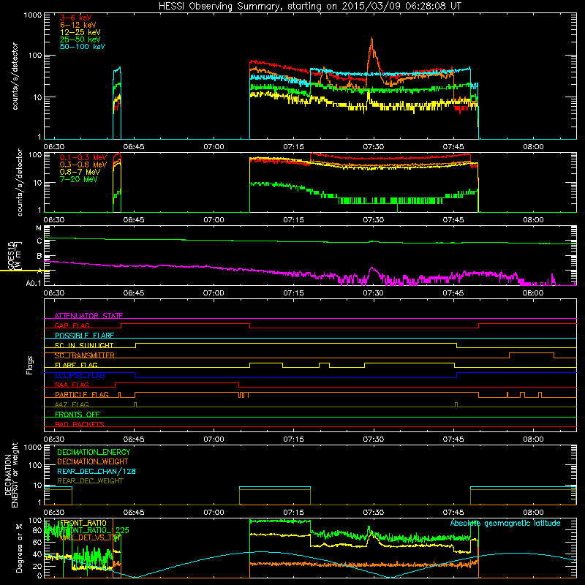Select the PARTICLE_FLAG label
This screenshot has width=585, height=585.
[82, 394]
